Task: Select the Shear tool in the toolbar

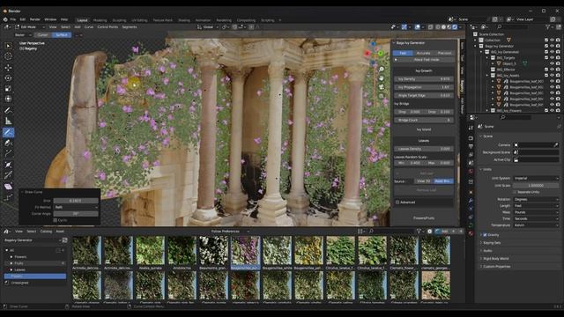Action: tap(8, 186)
